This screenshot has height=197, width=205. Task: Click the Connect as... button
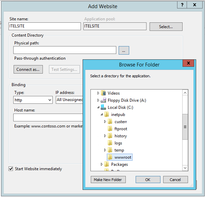28,70
